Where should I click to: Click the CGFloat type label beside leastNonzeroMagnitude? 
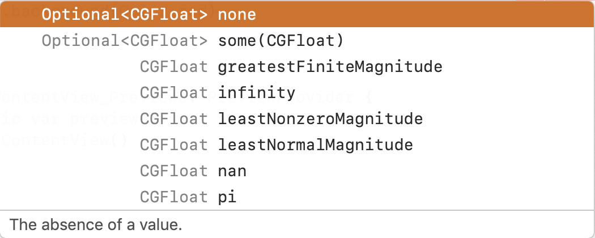pyautogui.click(x=173, y=119)
